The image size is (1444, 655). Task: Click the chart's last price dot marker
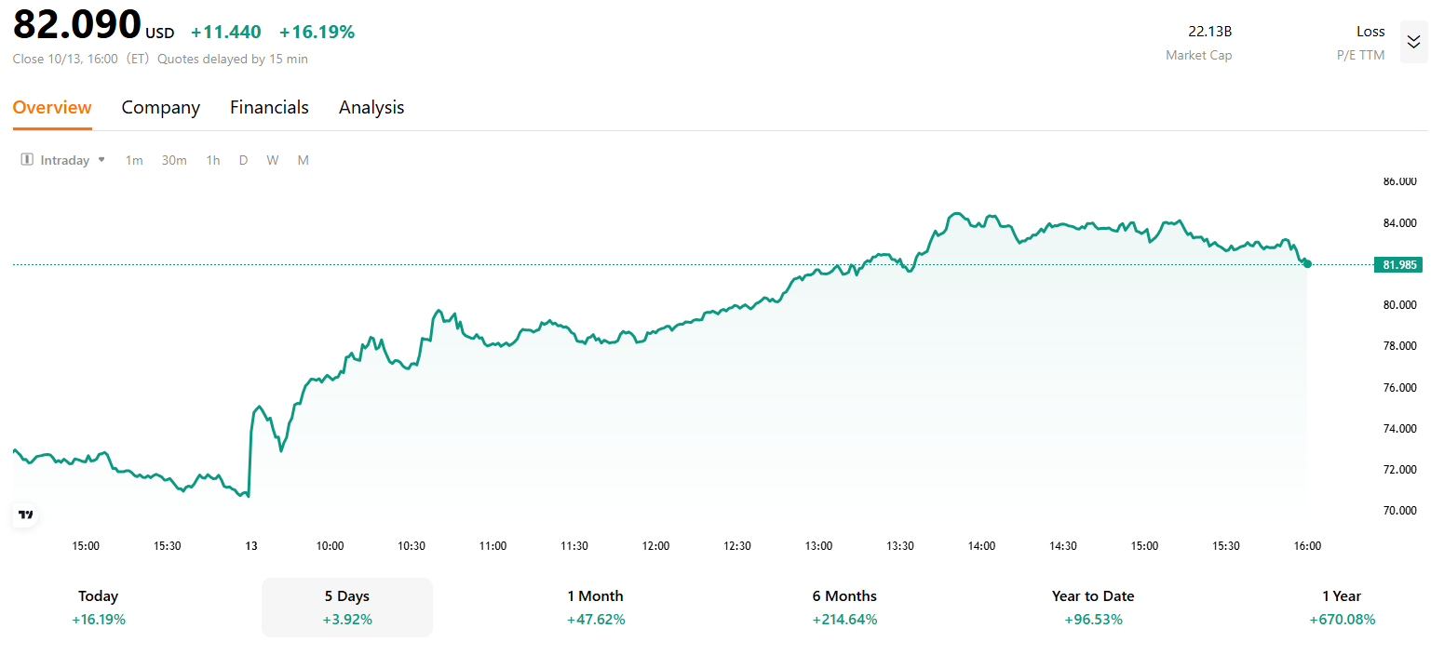point(1307,264)
